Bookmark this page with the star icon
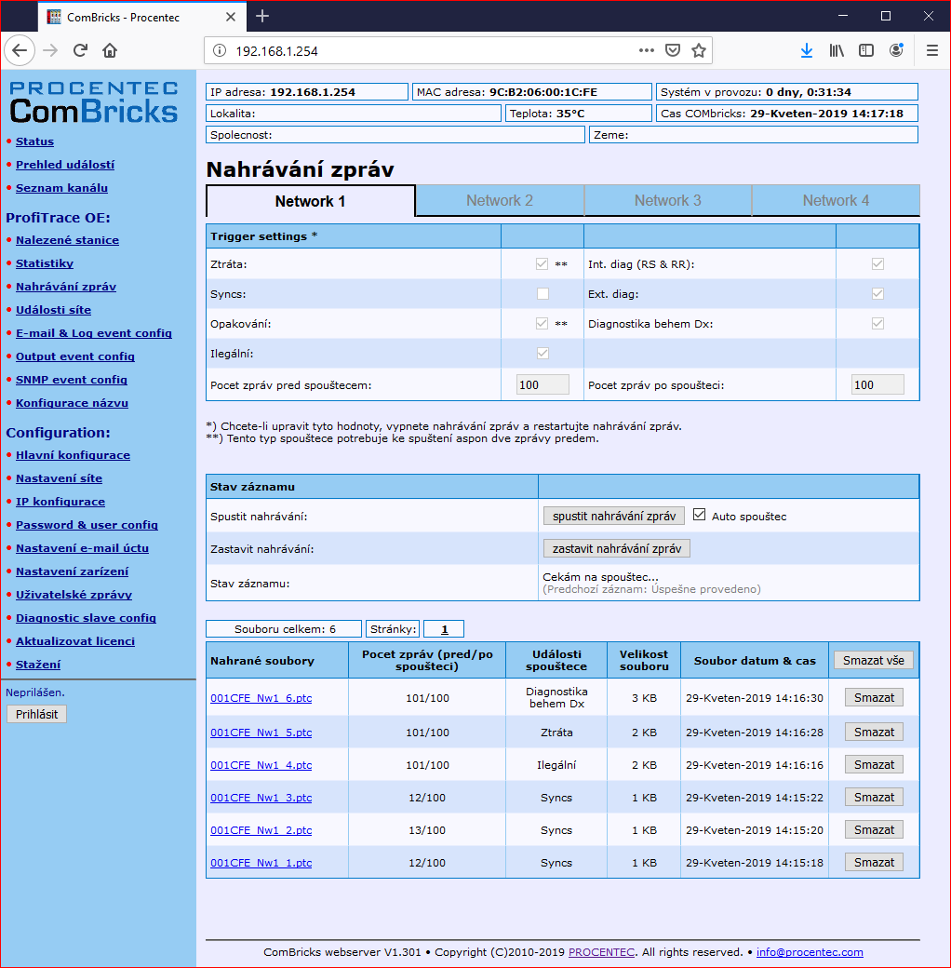Image resolution: width=951 pixels, height=968 pixels. [x=699, y=50]
